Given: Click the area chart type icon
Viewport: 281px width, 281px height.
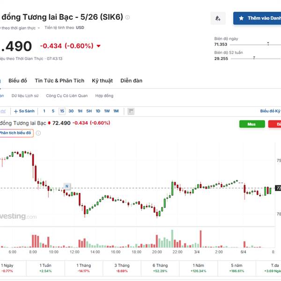Looking at the screenshot, I should tap(3, 111).
